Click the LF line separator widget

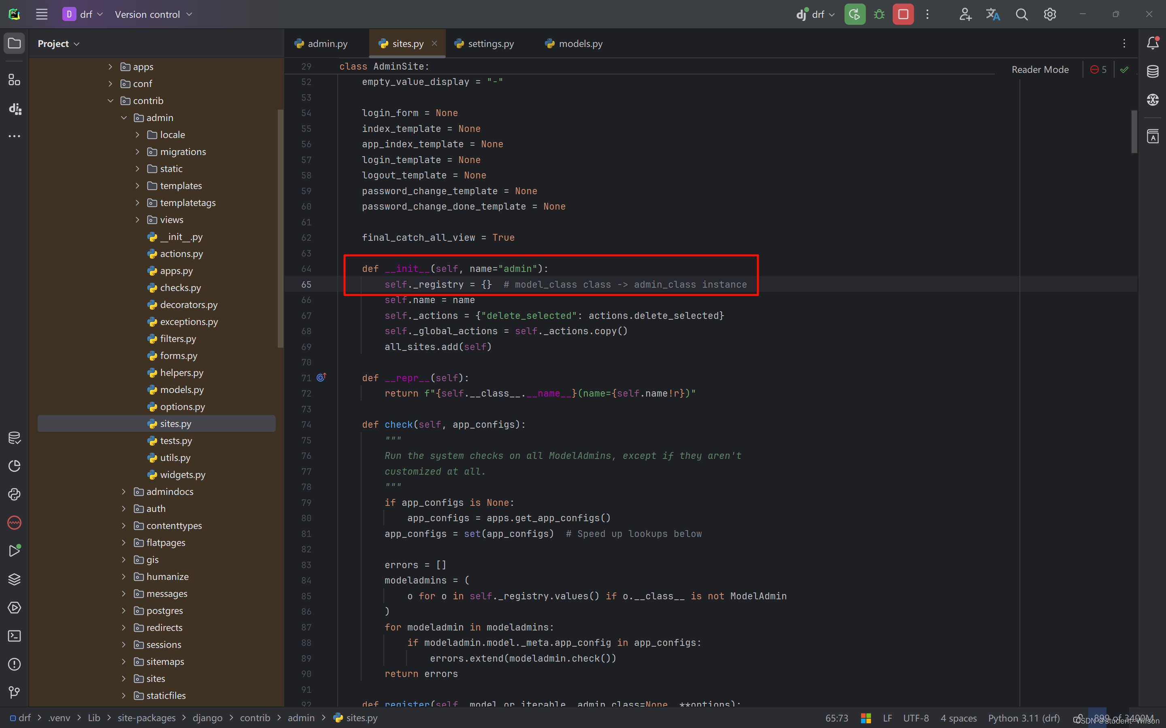click(x=887, y=718)
